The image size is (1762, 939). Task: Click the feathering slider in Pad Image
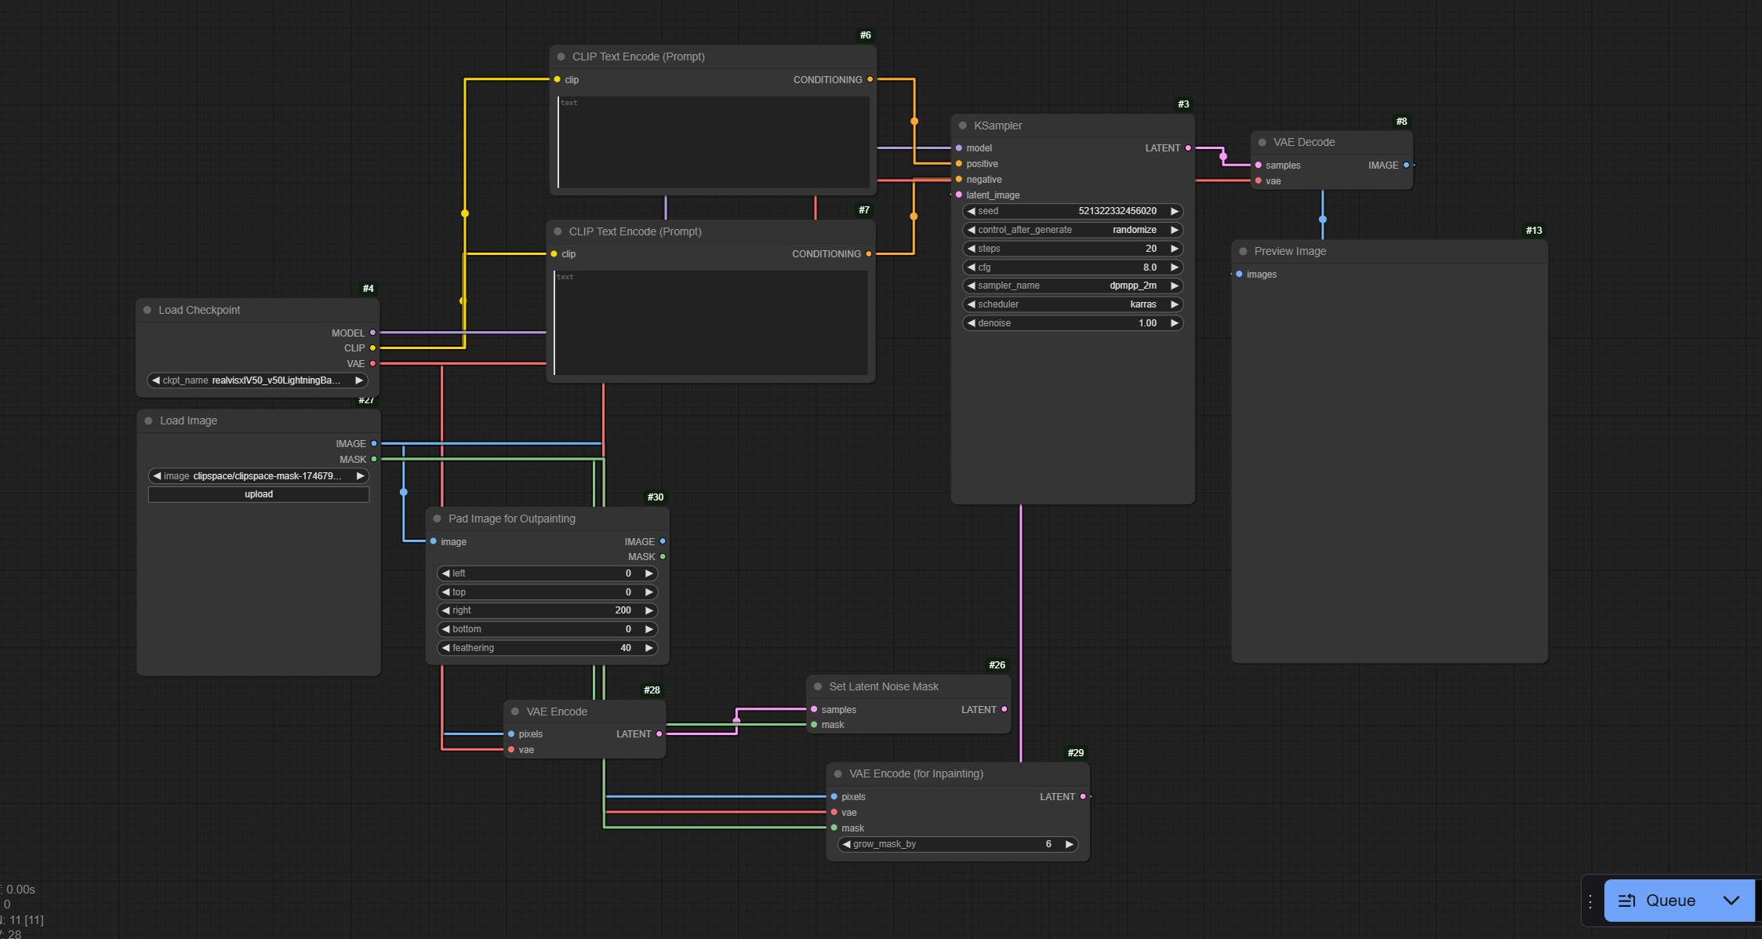547,648
